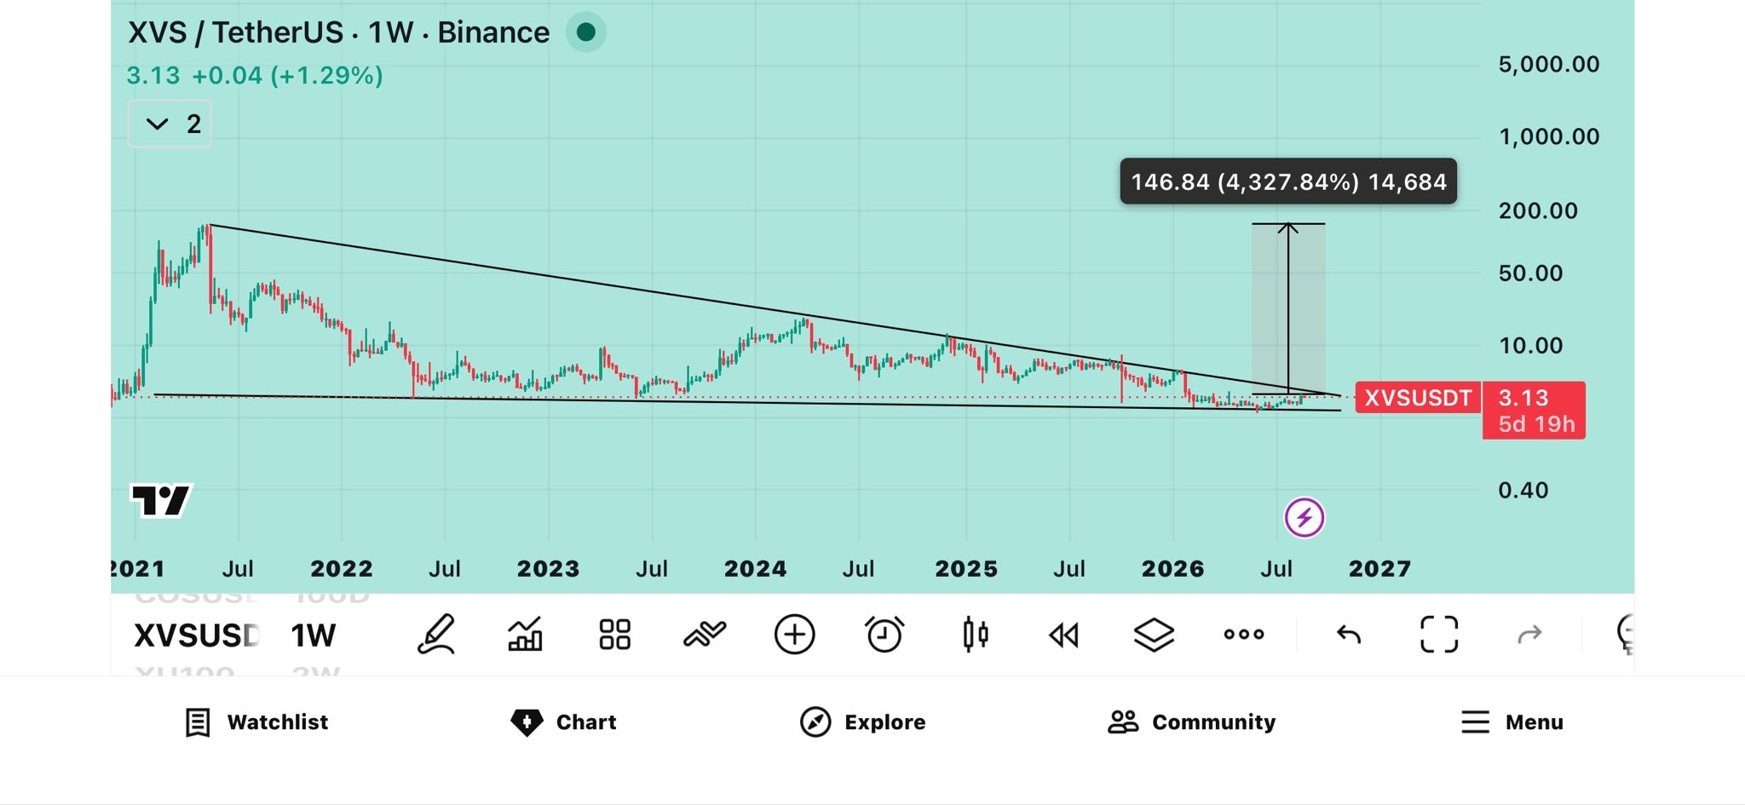Open more options three-dots icon

(1244, 634)
